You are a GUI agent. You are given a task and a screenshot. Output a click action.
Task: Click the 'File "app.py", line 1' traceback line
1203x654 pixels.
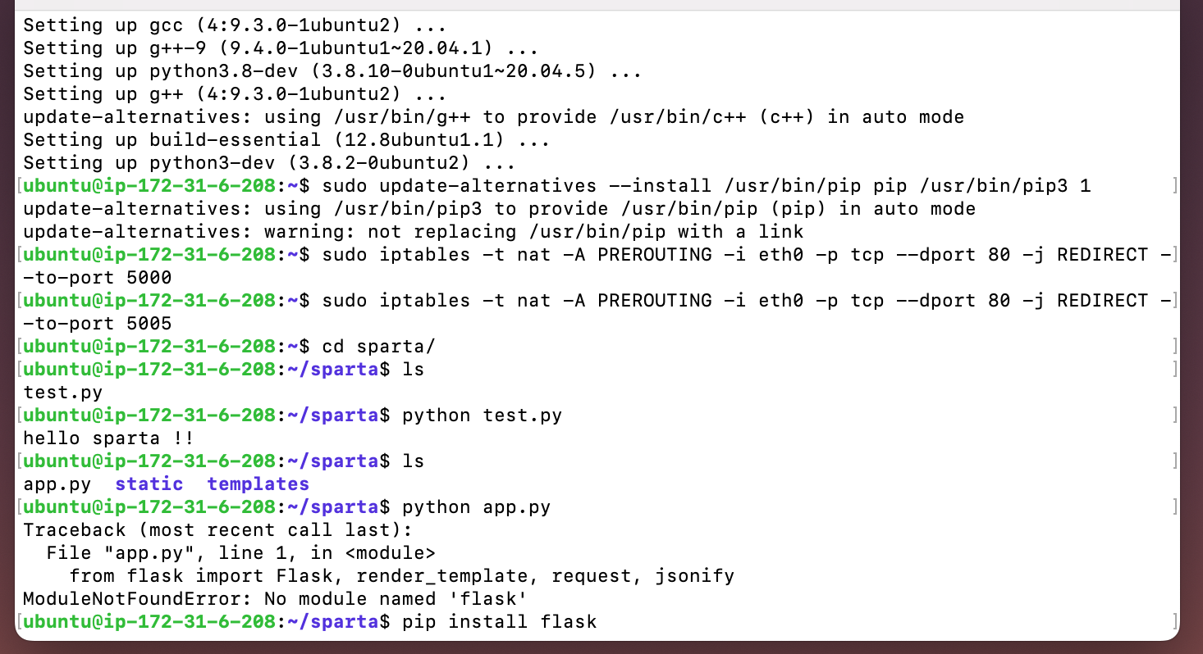tap(240, 553)
